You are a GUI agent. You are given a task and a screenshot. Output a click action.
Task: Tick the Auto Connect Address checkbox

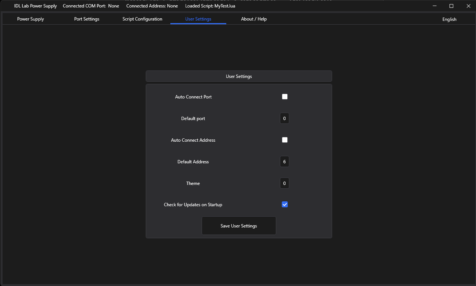click(x=285, y=140)
